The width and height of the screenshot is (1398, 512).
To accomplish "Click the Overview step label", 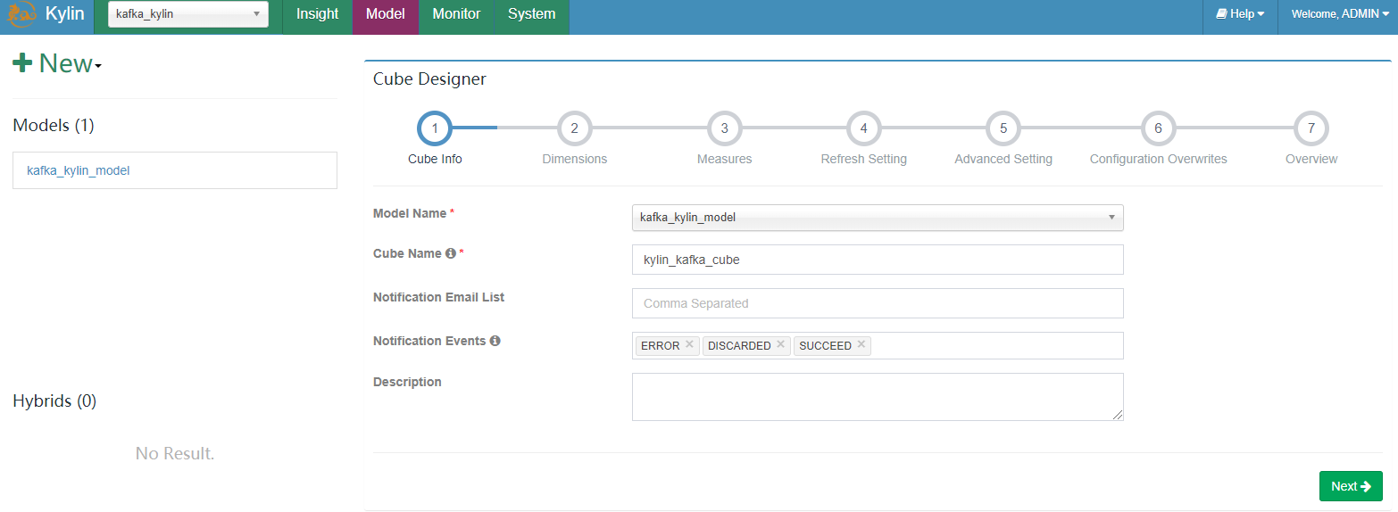I will tap(1311, 159).
